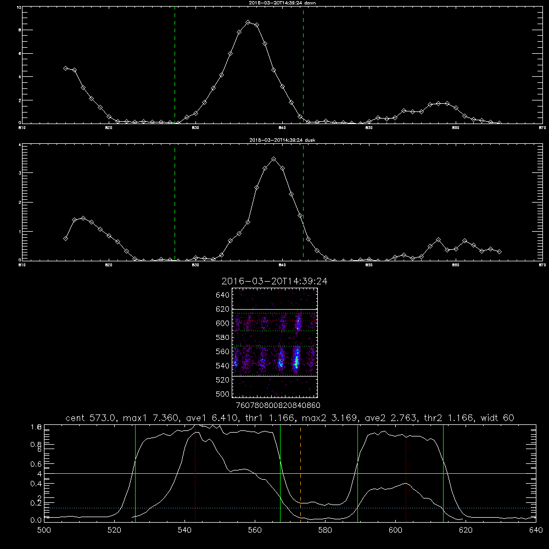Click the 'thr2 1.166' value

449,418
